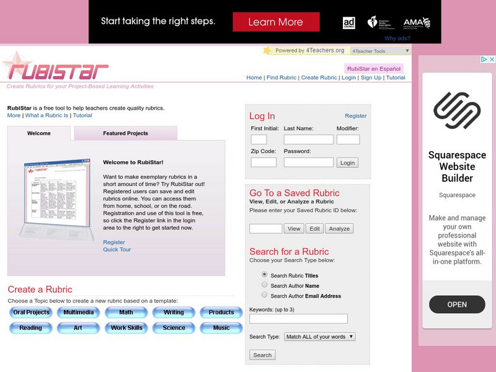
Task: Select Search Author Email Address option
Action: 265,296
